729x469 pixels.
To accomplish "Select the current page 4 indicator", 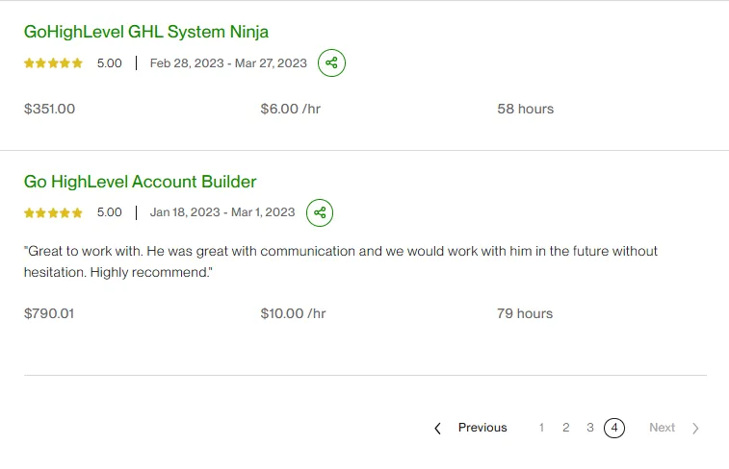I will (x=614, y=428).
